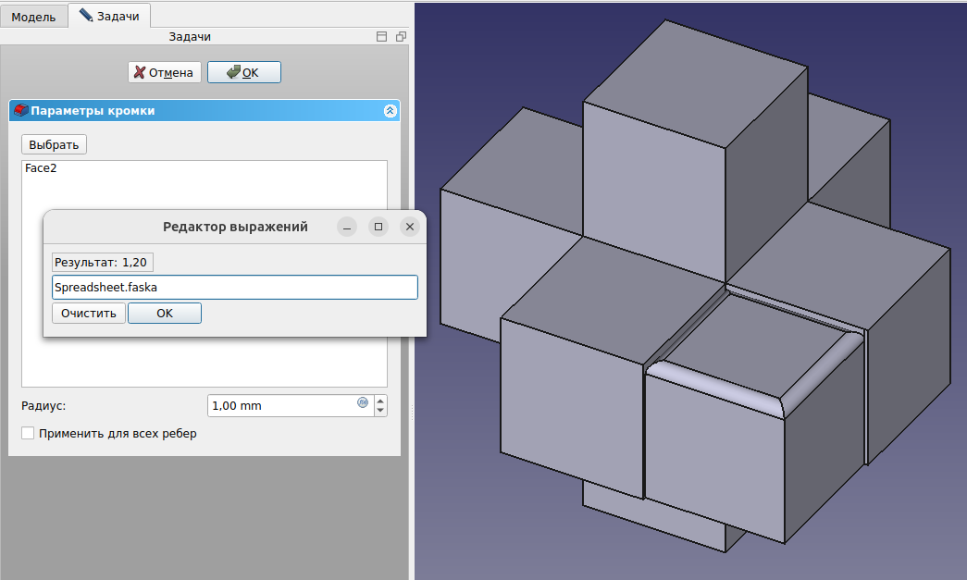Confirm the fillet task with the top OK button
967x580 pixels.
click(x=244, y=72)
